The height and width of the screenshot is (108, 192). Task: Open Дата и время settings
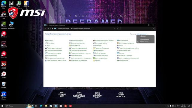point(49,43)
